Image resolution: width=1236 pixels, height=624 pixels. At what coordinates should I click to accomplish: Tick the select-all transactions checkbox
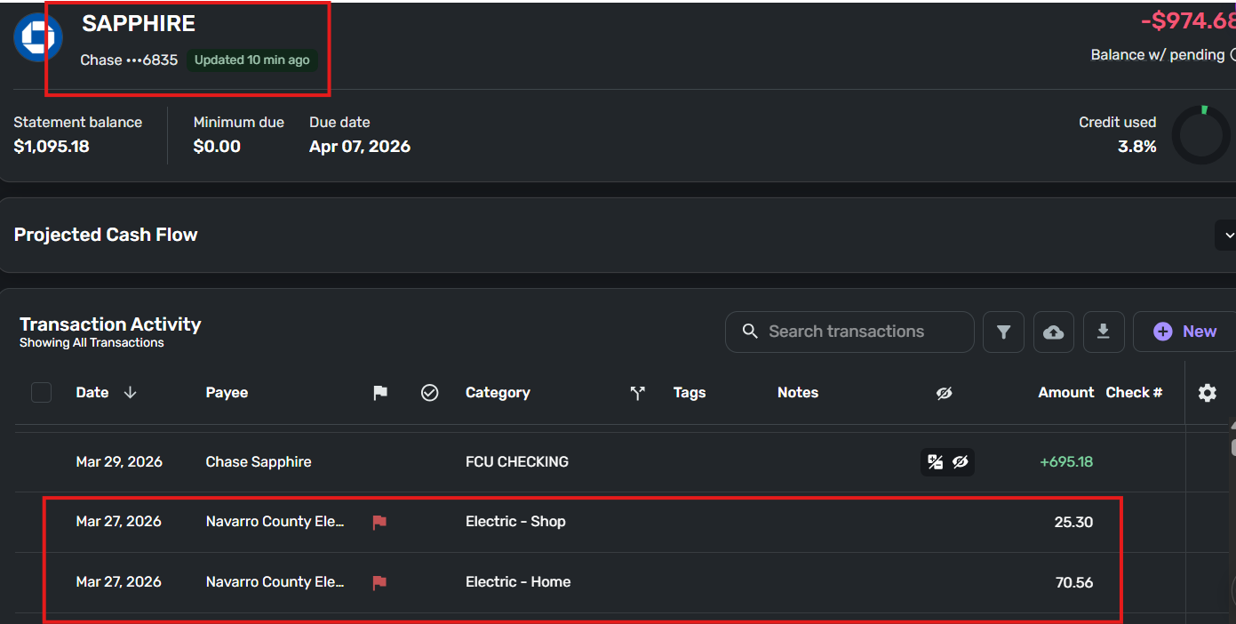pyautogui.click(x=42, y=392)
